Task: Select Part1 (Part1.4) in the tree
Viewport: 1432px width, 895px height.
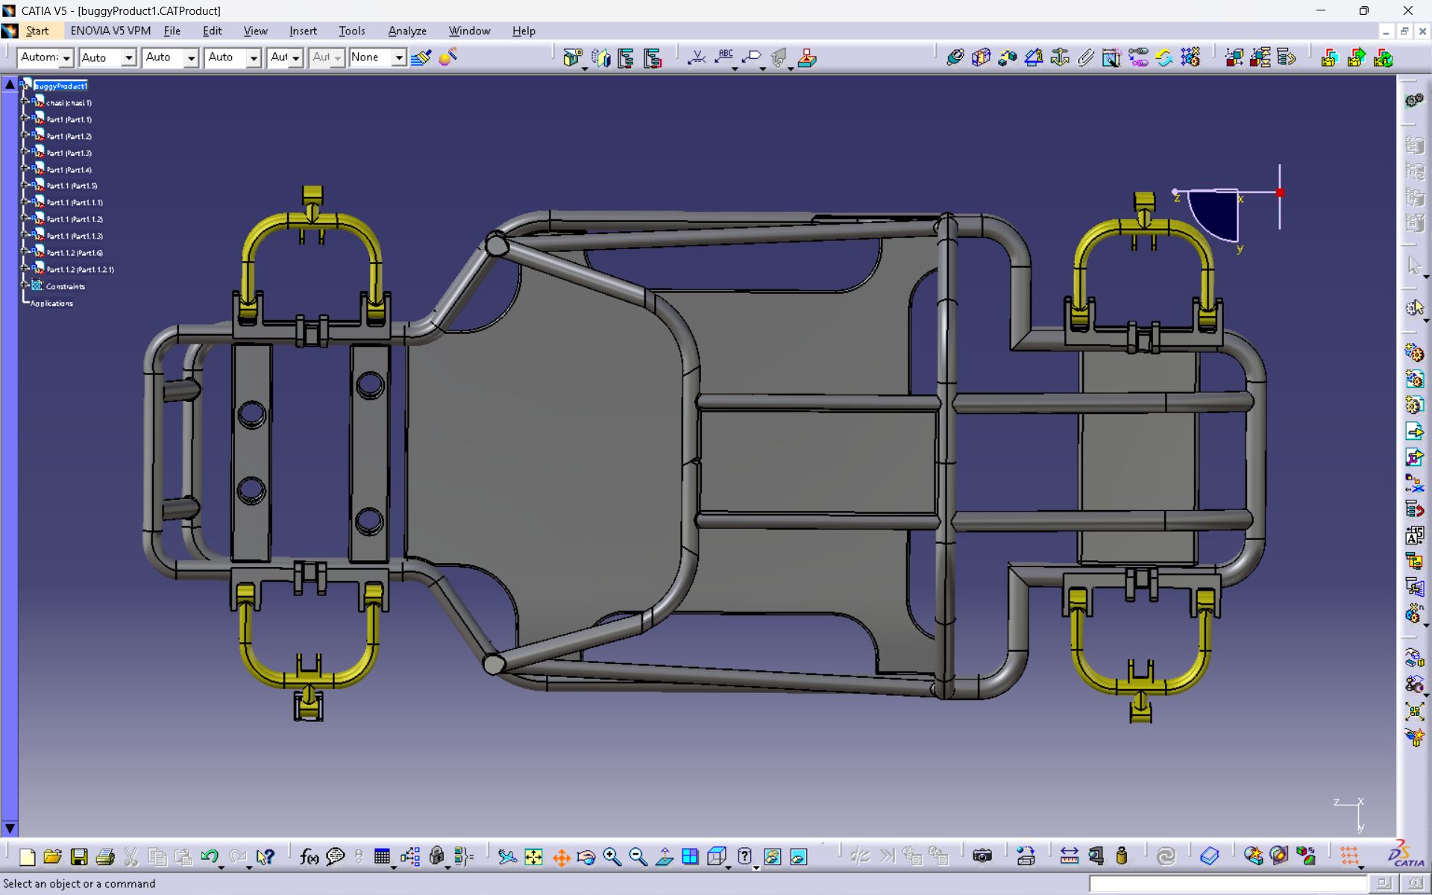Action: coord(69,170)
